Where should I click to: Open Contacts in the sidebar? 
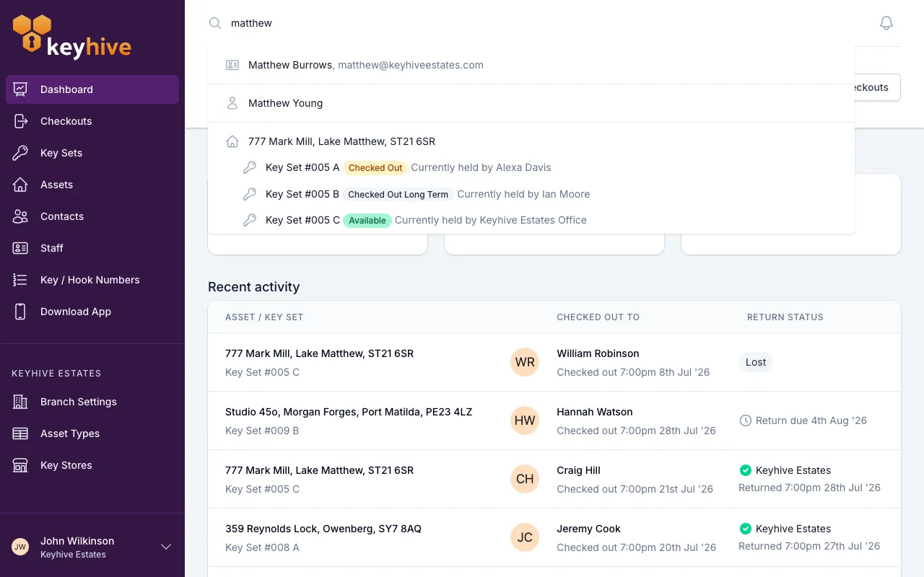[92, 216]
